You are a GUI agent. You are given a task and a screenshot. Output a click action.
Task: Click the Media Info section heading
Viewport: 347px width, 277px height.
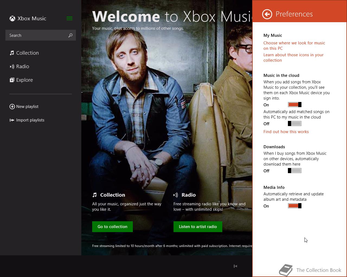[274, 187]
